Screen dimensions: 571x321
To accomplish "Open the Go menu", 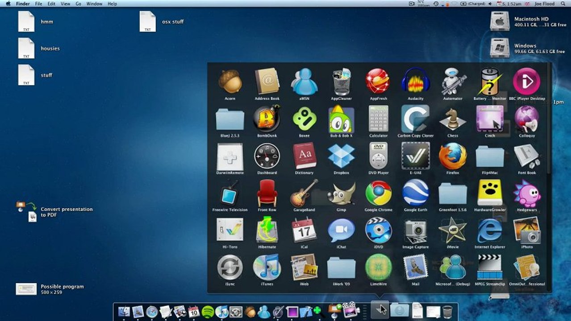I will [78, 4].
